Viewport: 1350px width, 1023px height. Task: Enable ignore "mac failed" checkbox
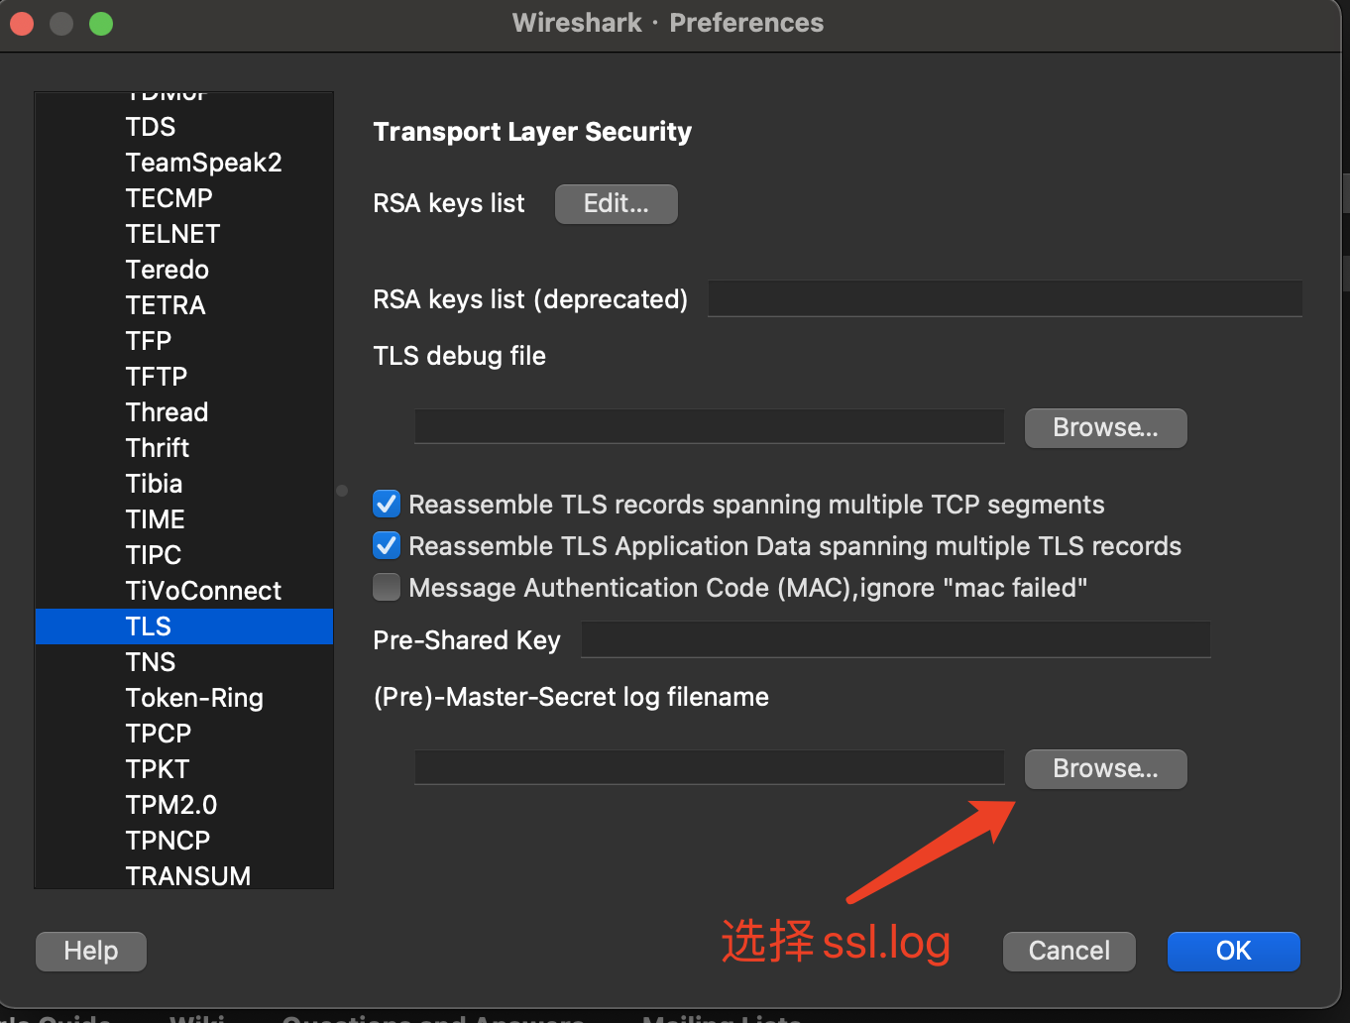[387, 588]
